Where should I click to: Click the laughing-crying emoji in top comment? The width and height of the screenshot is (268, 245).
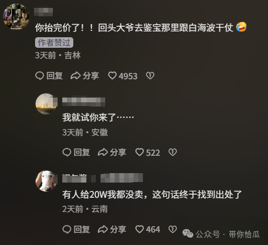coord(241,27)
